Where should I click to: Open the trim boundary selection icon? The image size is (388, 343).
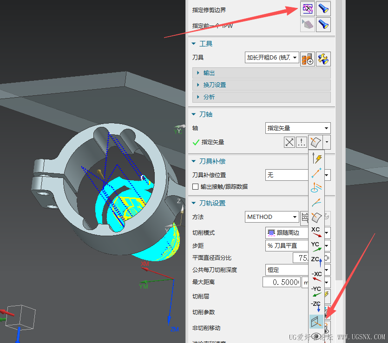[x=307, y=8]
